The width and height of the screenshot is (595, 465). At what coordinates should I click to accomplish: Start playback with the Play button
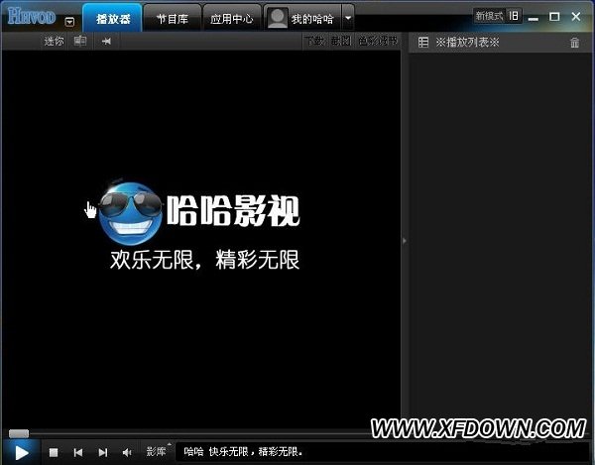click(21, 452)
